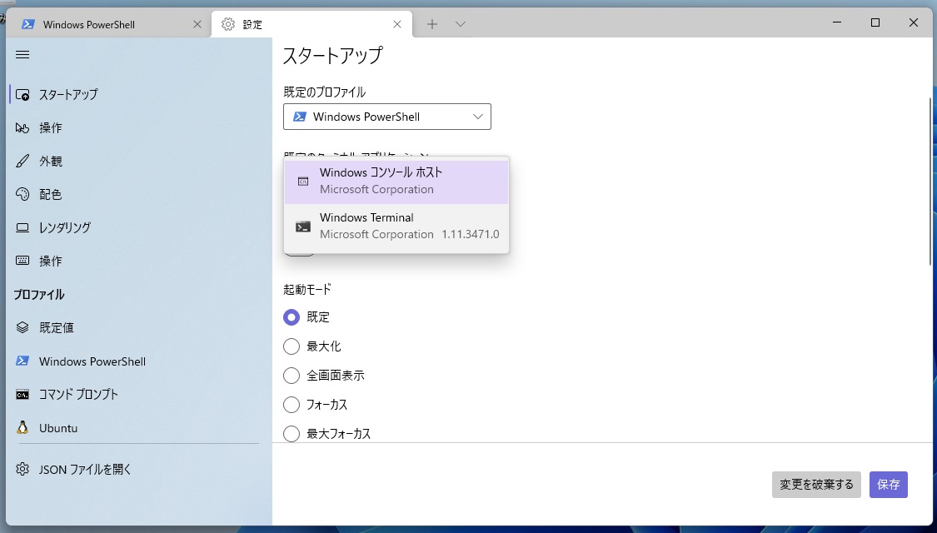
Task: Select フォーカス launch mode
Action: pyautogui.click(x=316, y=405)
